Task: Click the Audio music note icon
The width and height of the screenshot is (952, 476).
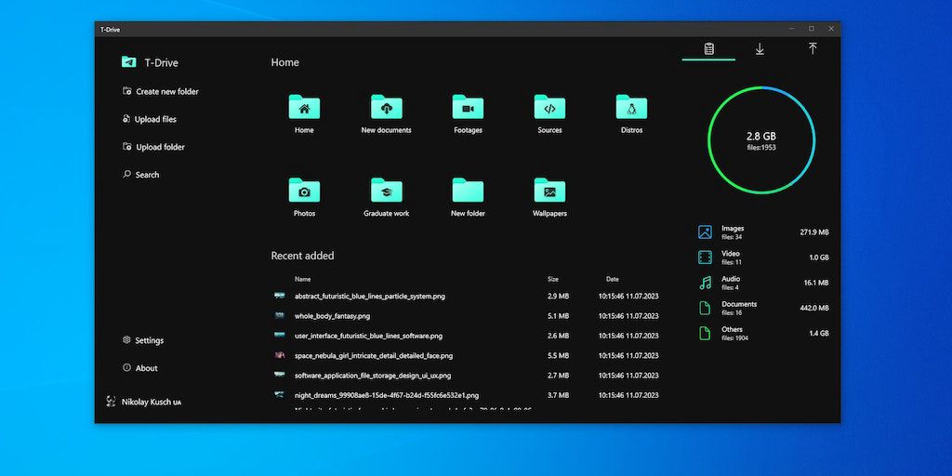Action: pos(705,283)
